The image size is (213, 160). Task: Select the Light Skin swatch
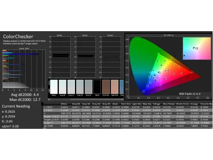[x=115, y=87]
